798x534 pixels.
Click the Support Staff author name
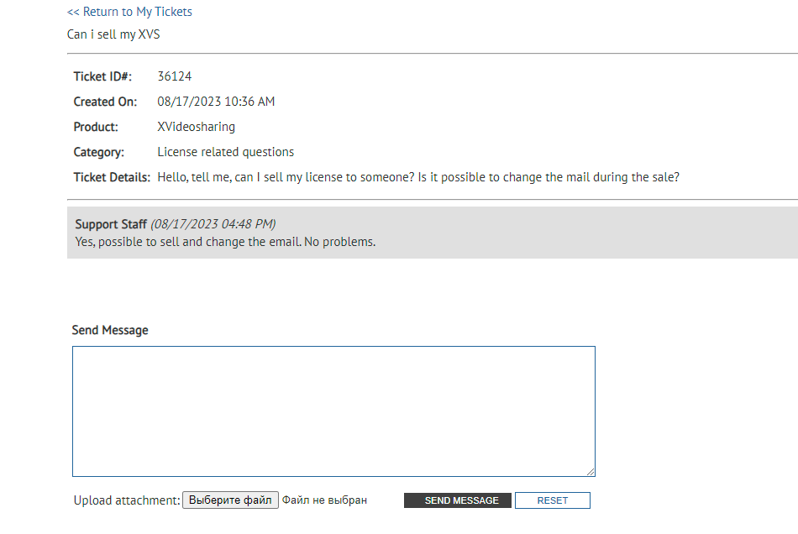point(111,224)
